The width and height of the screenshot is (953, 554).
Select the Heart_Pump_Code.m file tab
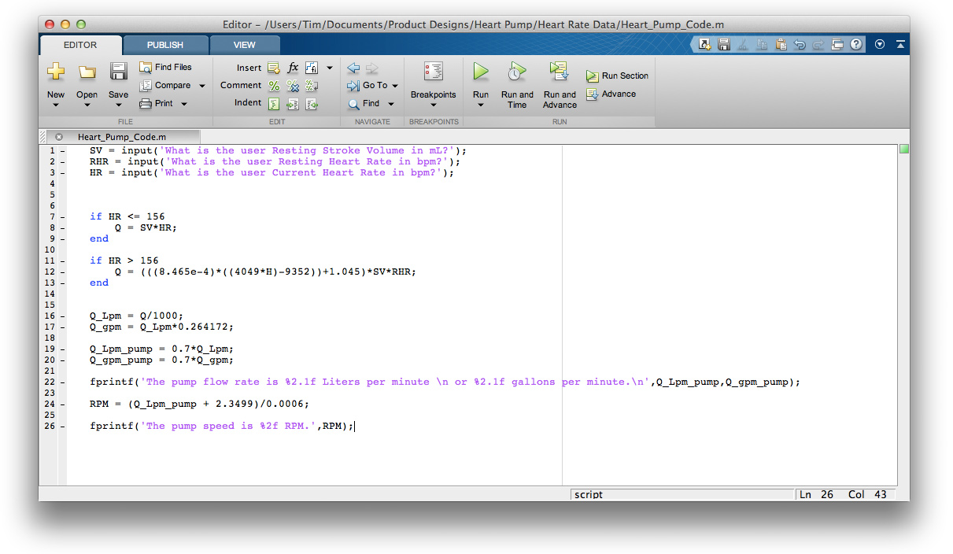[121, 136]
